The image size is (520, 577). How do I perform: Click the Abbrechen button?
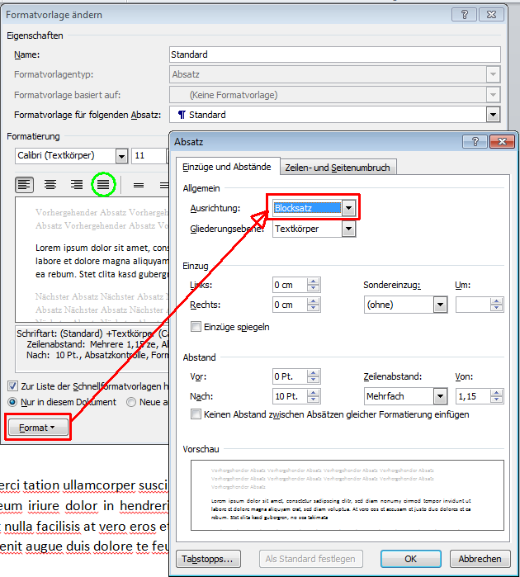click(480, 559)
